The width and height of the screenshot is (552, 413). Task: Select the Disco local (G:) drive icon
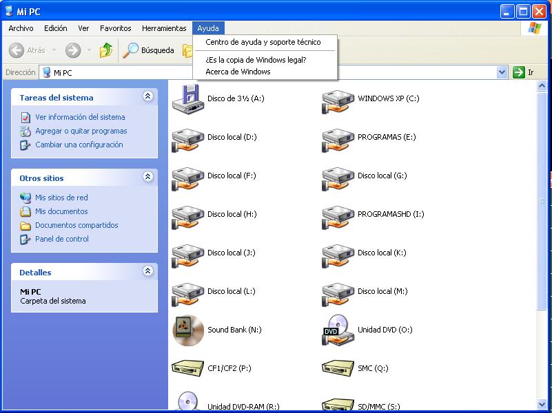pyautogui.click(x=338, y=179)
